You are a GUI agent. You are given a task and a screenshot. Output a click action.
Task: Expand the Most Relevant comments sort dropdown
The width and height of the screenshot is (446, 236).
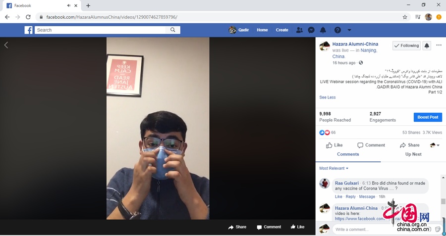pos(334,168)
